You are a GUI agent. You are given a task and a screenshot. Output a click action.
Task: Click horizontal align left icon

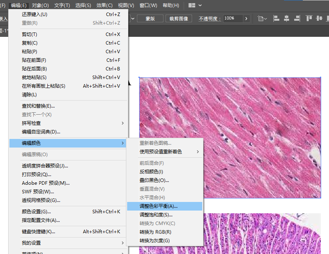click(x=276, y=18)
